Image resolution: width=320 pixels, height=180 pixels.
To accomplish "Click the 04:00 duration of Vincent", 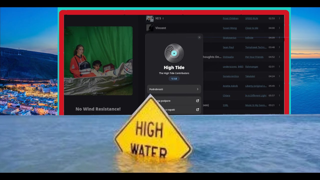I will click(x=271, y=28).
